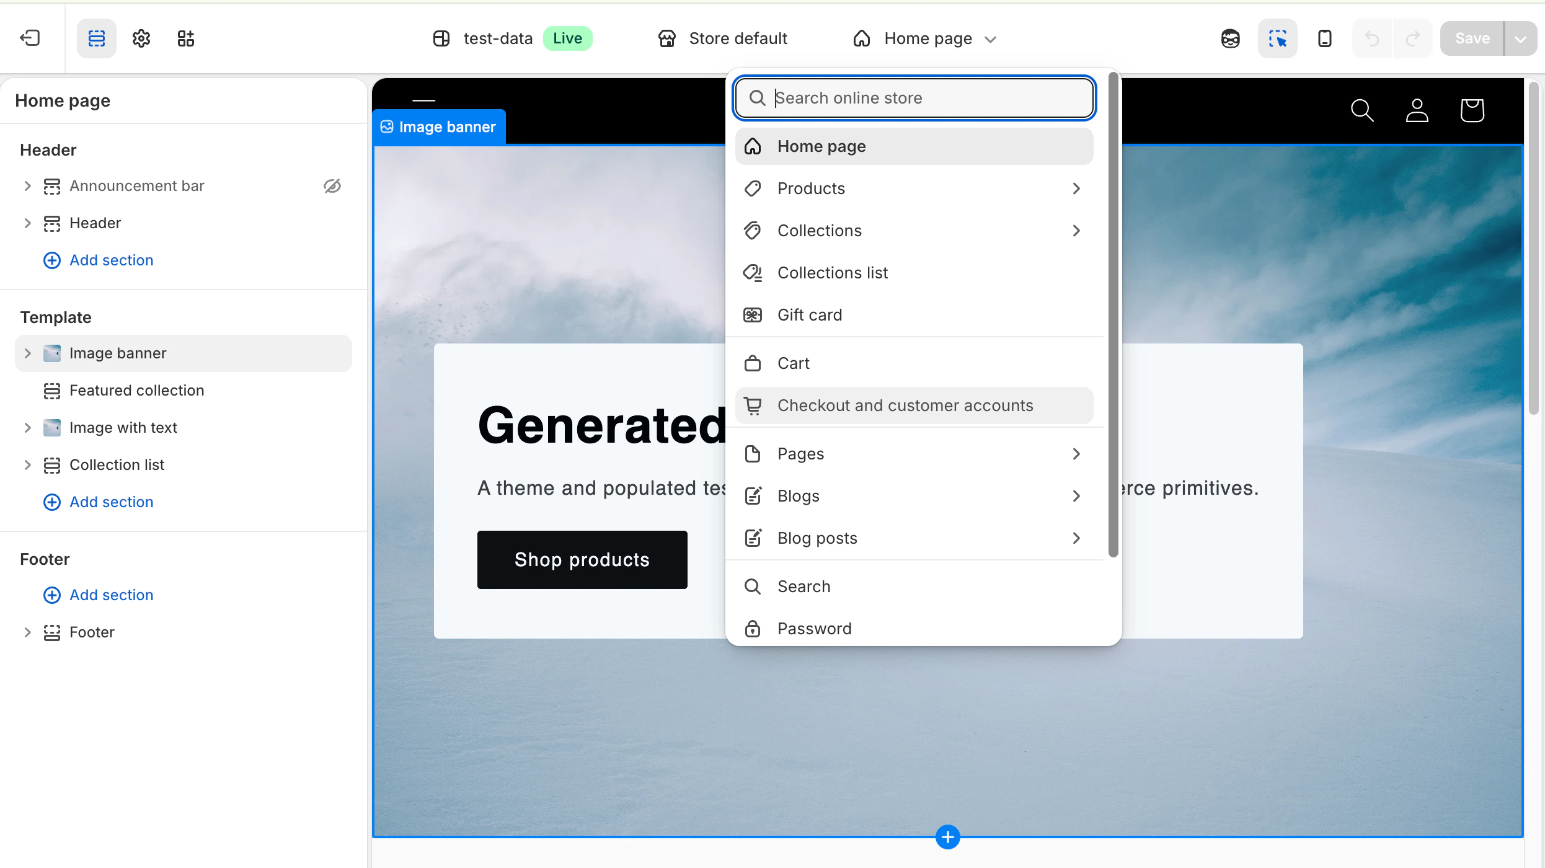Open the cart icon in the store preview
The height and width of the screenshot is (868, 1545).
tap(1472, 110)
